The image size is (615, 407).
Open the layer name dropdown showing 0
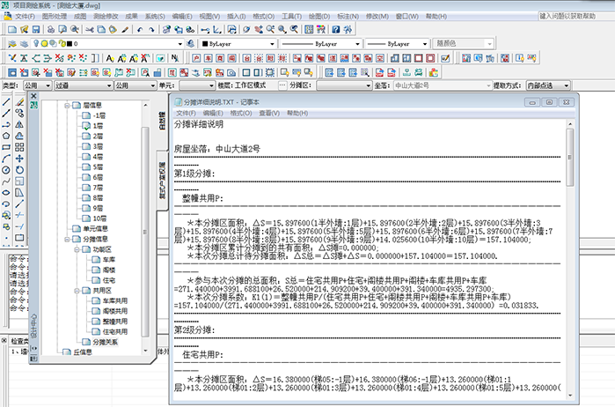pyautogui.click(x=179, y=44)
